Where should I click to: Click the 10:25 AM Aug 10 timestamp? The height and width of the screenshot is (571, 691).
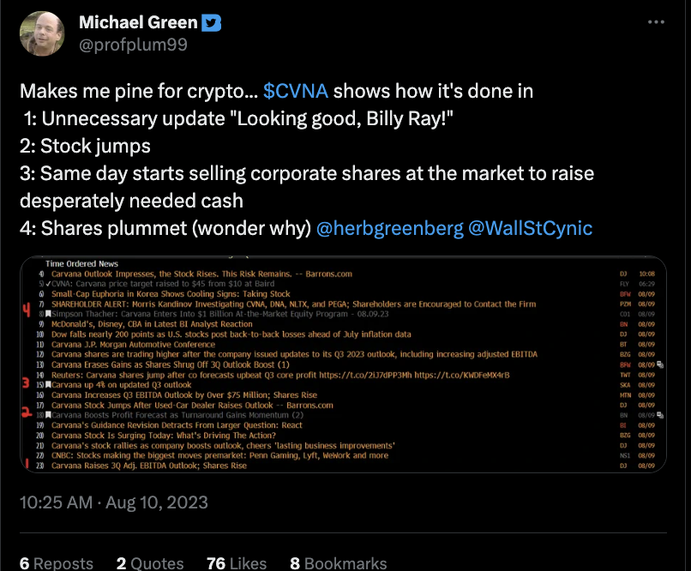click(114, 502)
